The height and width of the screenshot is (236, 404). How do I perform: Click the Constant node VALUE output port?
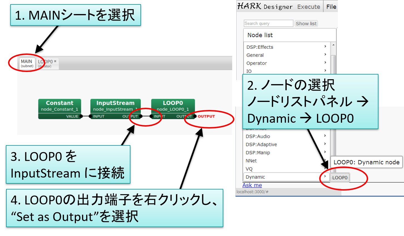(x=81, y=116)
